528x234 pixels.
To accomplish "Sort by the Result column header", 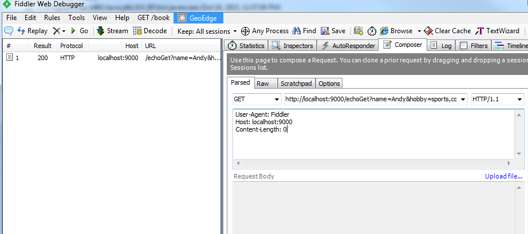I will coord(42,46).
